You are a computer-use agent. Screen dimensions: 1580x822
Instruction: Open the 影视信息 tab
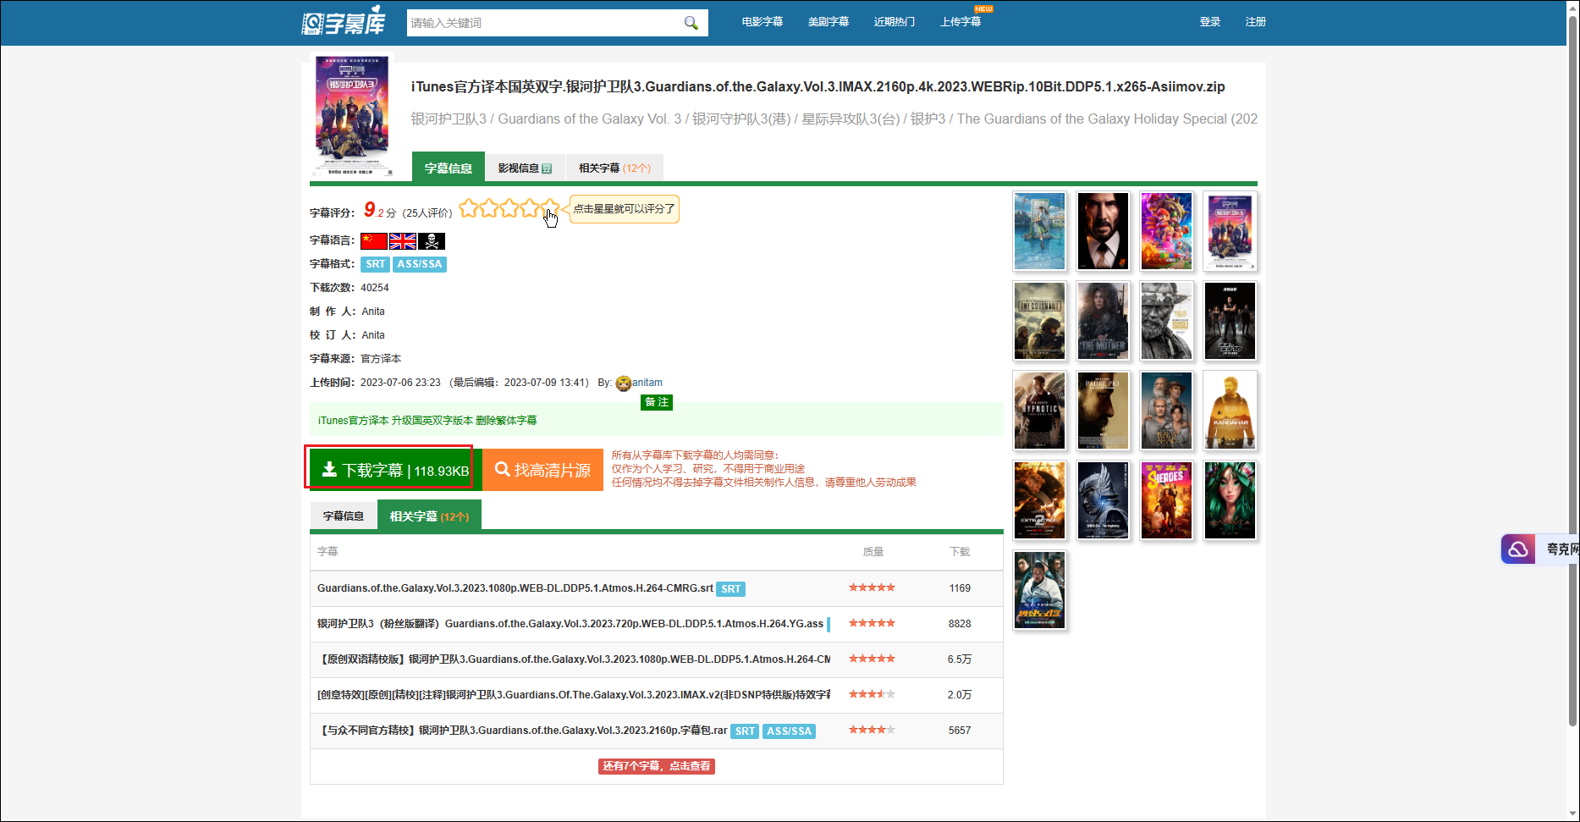click(524, 168)
